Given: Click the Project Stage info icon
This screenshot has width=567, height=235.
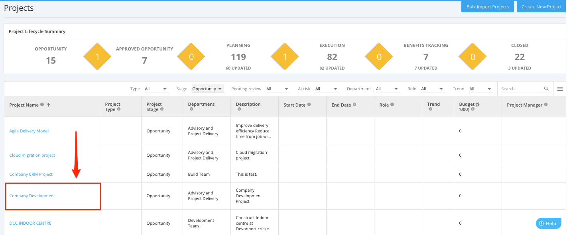Looking at the screenshot, I should (161, 109).
